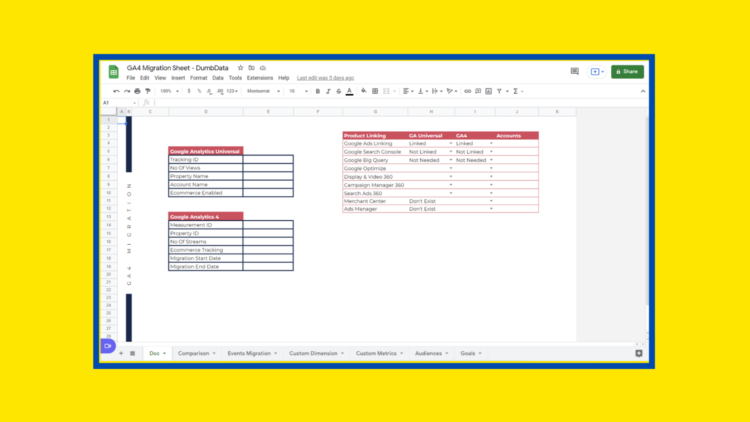Open the Insert chart icon
Viewport: 750px width, 422px height.
point(488,91)
